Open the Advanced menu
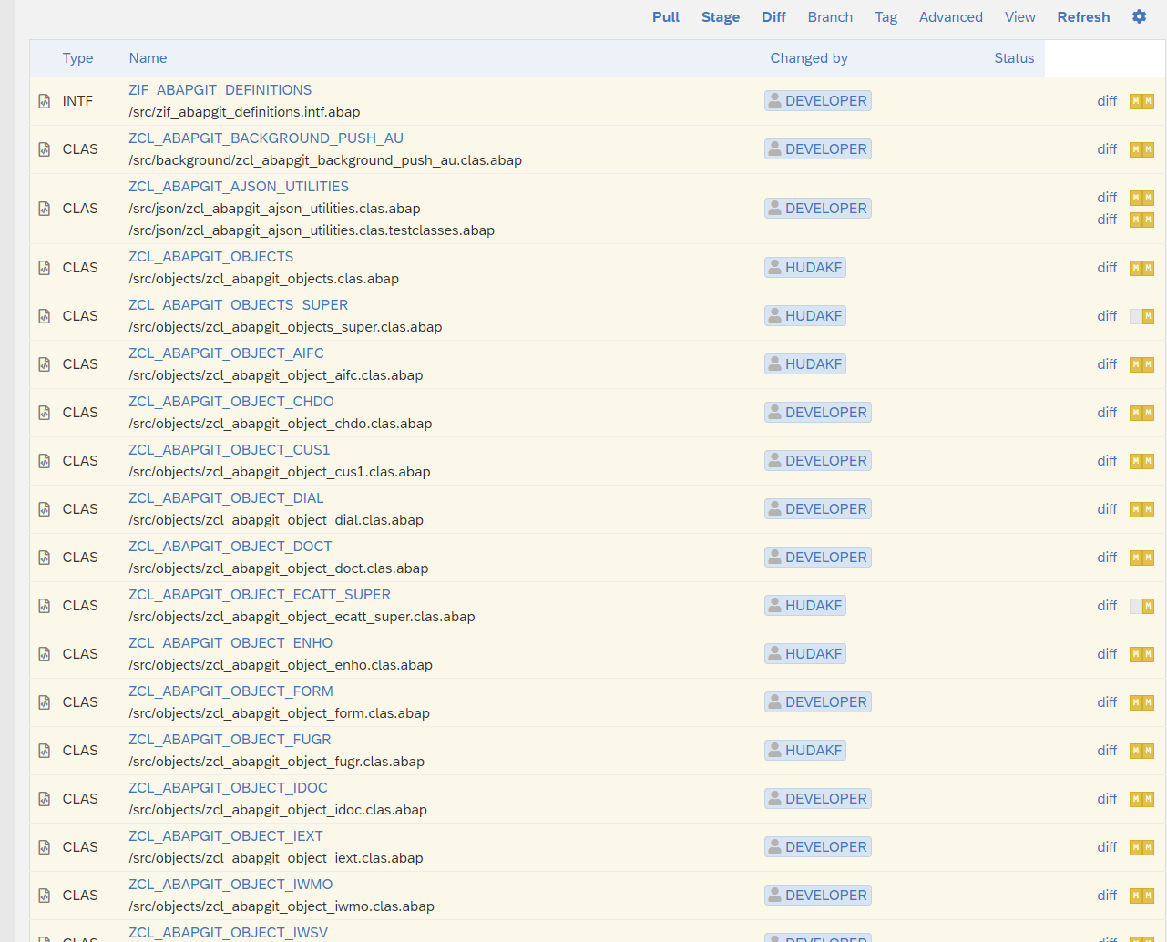The image size is (1167, 942). pyautogui.click(x=950, y=16)
